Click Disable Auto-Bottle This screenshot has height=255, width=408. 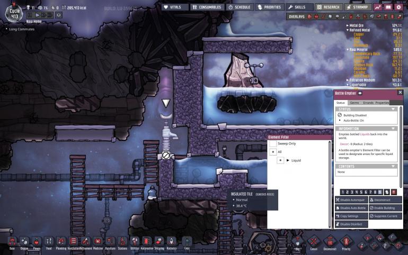click(351, 208)
